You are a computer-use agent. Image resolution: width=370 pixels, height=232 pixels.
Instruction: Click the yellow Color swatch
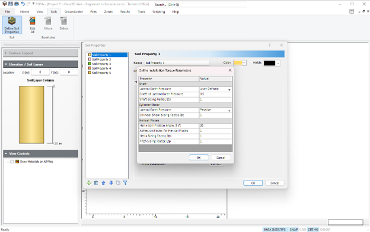click(x=238, y=63)
